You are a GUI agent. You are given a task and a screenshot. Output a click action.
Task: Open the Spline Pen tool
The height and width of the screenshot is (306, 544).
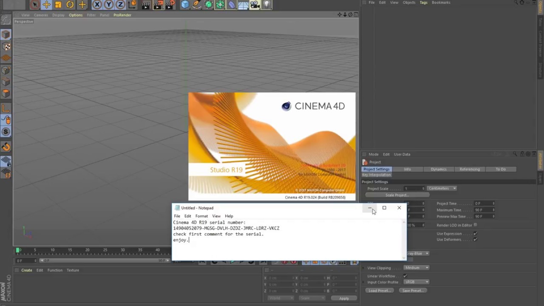[x=197, y=5]
